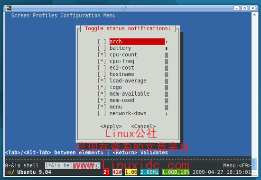
Task: Click the \o/ logo in the status bar
Action: [9, 172]
